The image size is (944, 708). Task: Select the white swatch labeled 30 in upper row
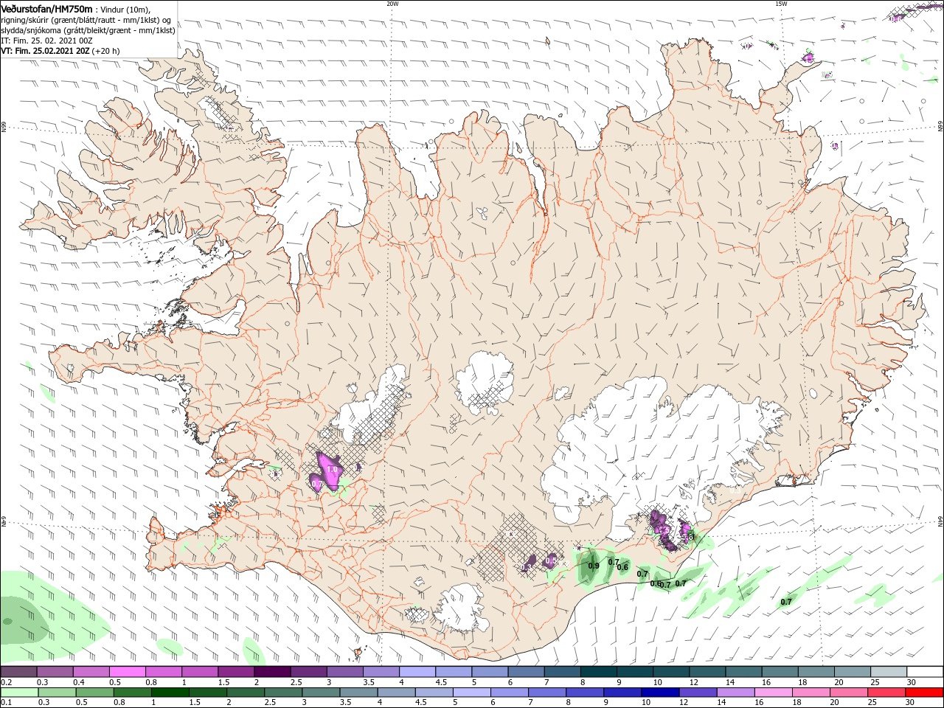(x=925, y=672)
